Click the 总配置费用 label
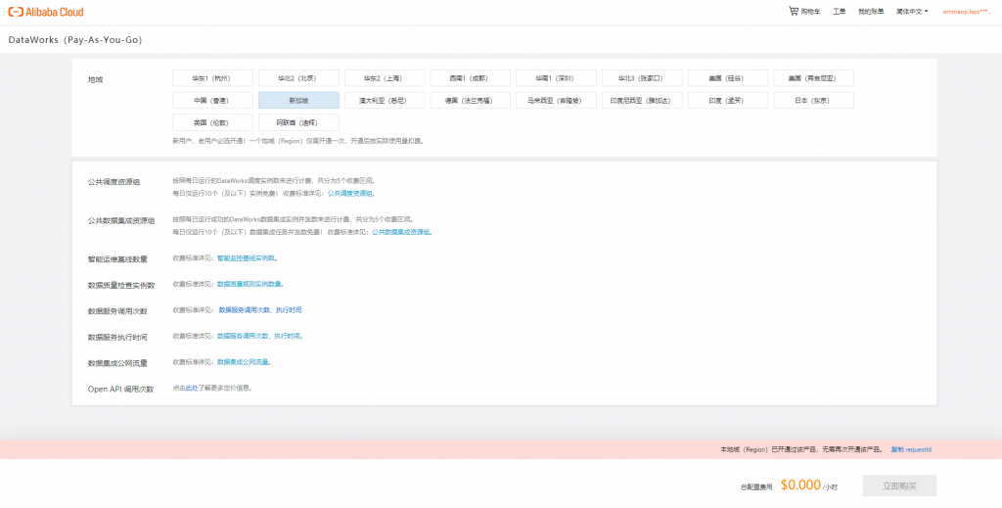The height and width of the screenshot is (508, 1002). pos(756,486)
